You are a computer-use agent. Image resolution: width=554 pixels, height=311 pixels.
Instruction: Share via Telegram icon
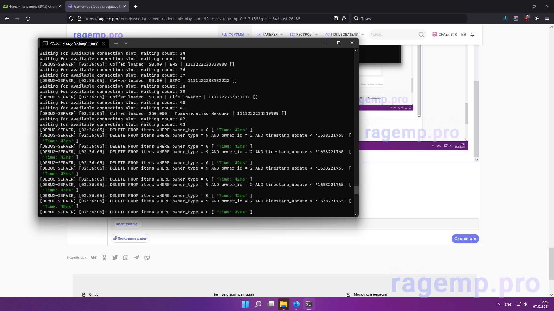pyautogui.click(x=136, y=257)
